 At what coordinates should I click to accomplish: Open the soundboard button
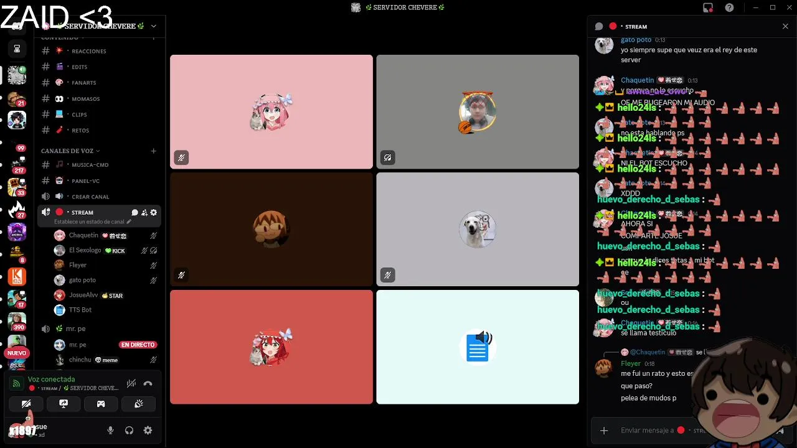tap(138, 404)
